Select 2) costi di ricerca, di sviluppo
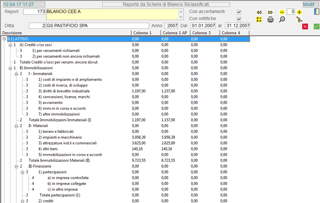Viewport: 320px width, 203px height. pyautogui.click(x=63, y=85)
